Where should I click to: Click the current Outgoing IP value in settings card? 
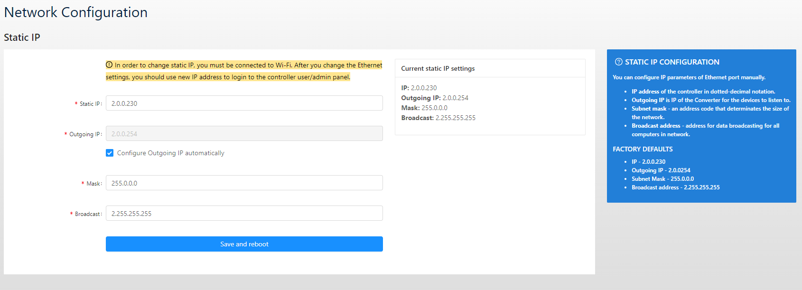[x=455, y=98]
